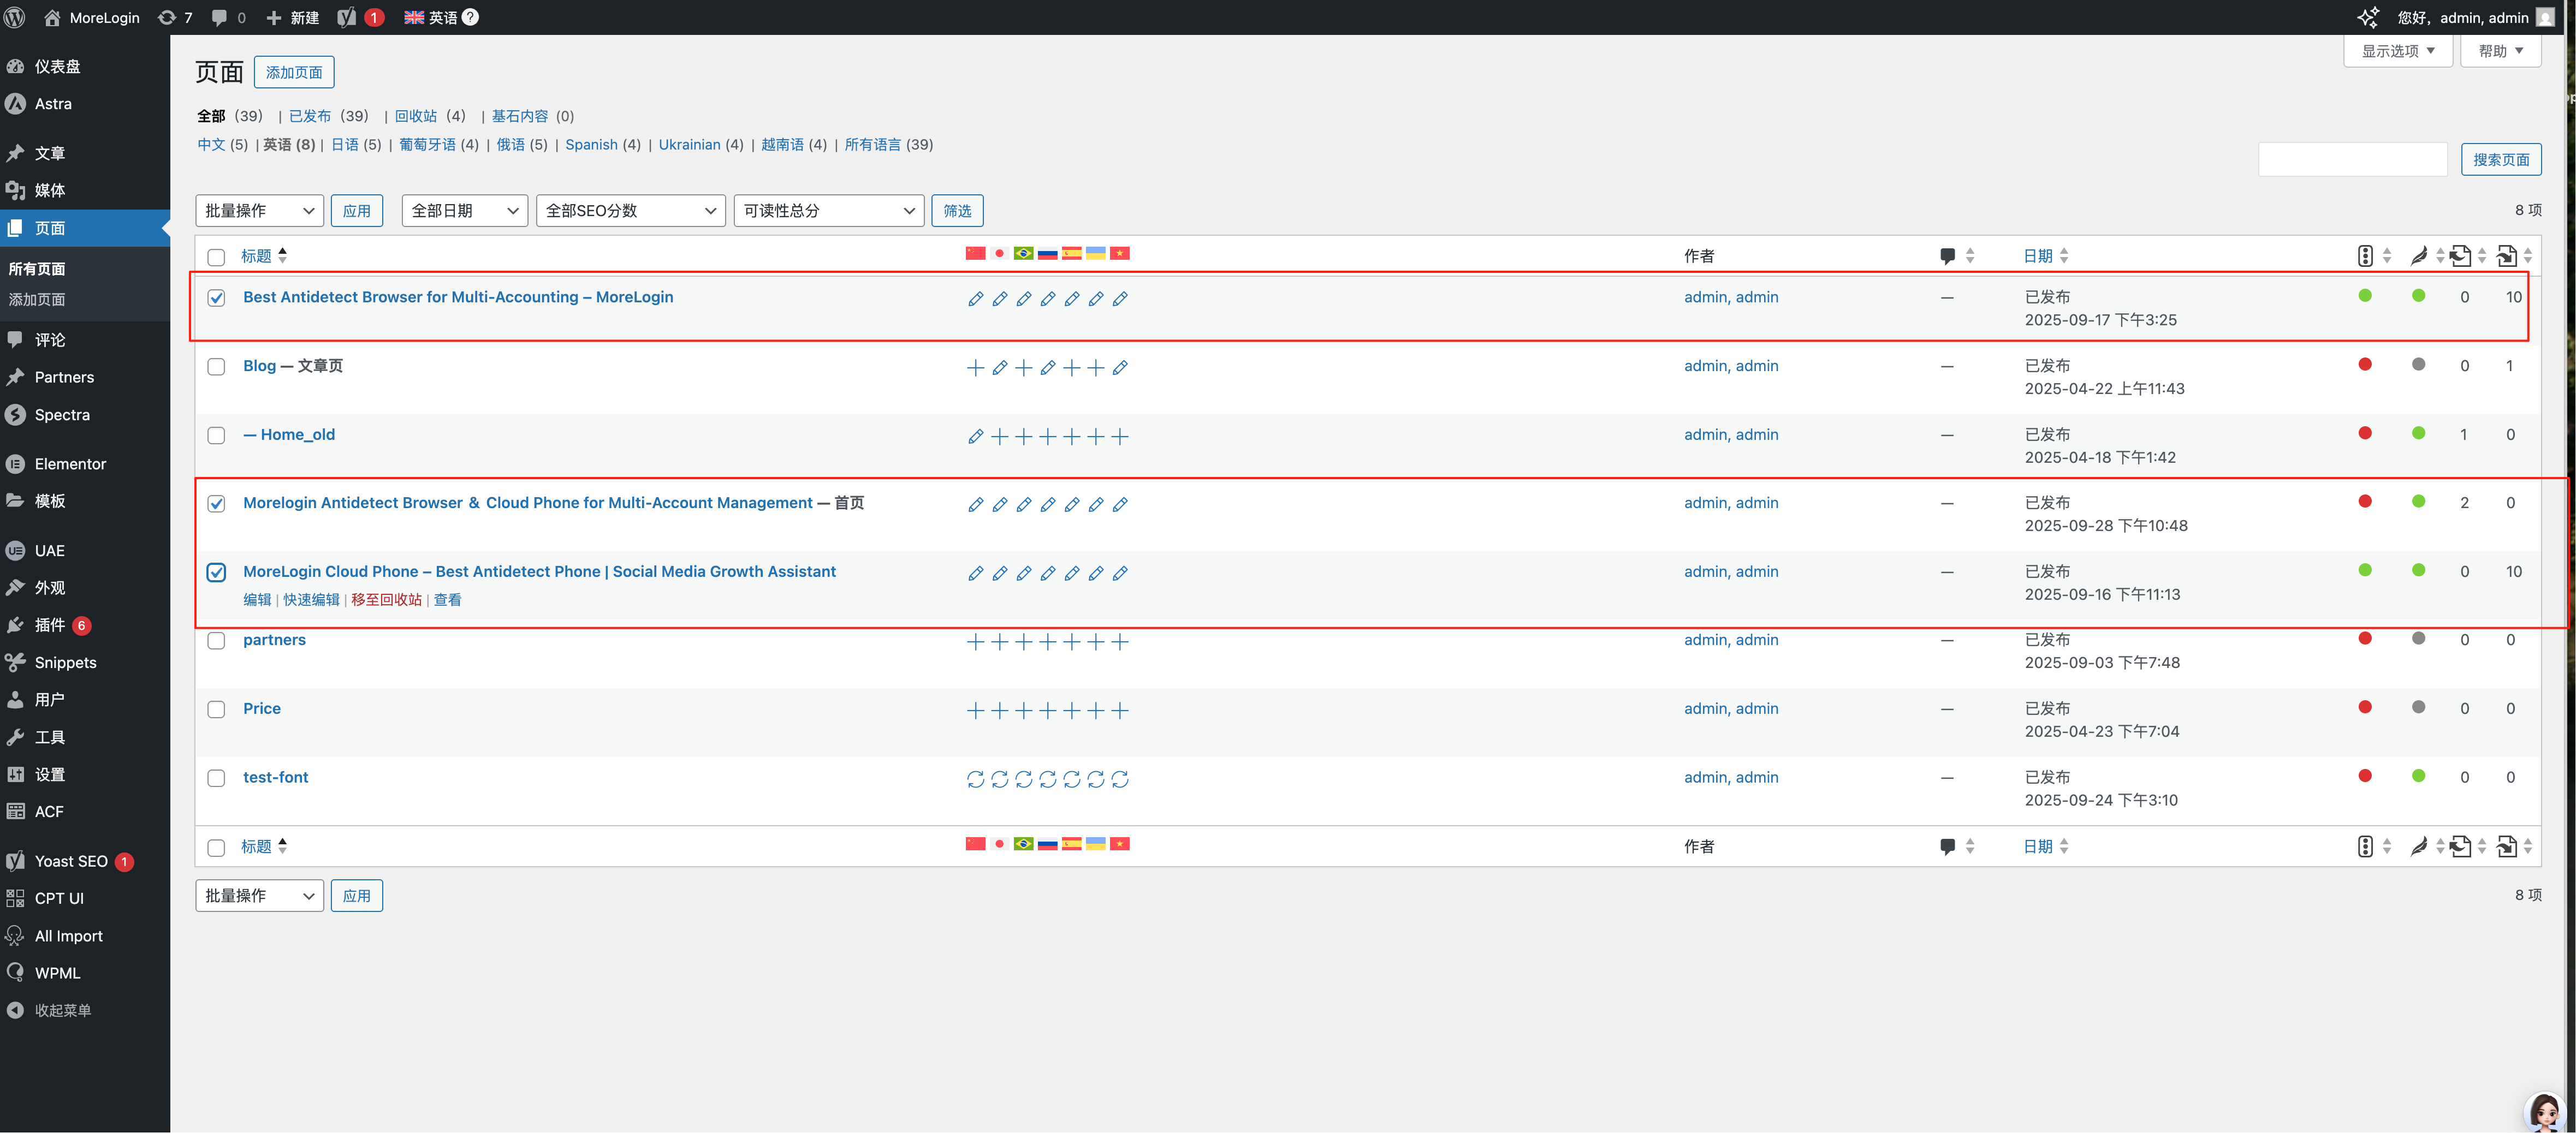The width and height of the screenshot is (2576, 1133).
Task: Click the 添加页面 button
Action: tap(294, 72)
